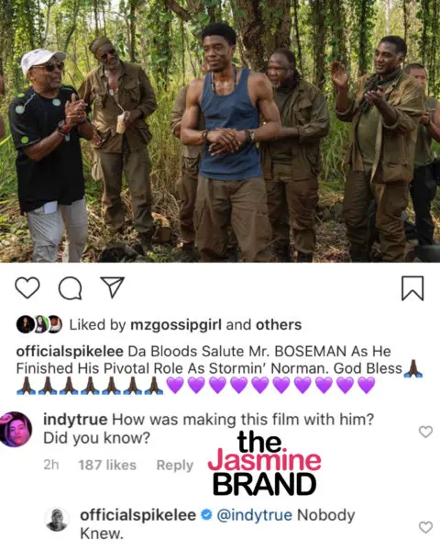Image resolution: width=440 pixels, height=551 pixels.
Task: View the 187 likes on comment
Action: [x=107, y=465]
